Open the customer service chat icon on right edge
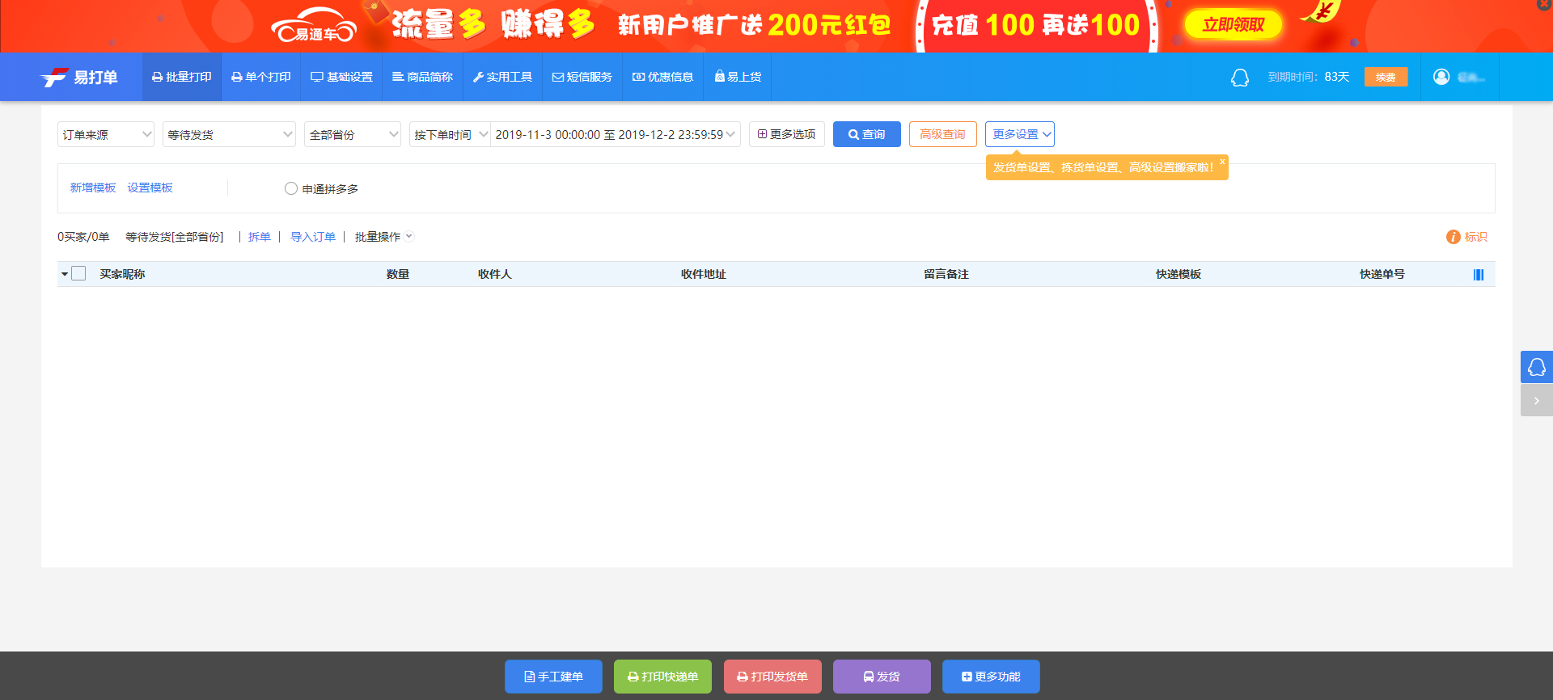The image size is (1553, 700). 1537,367
